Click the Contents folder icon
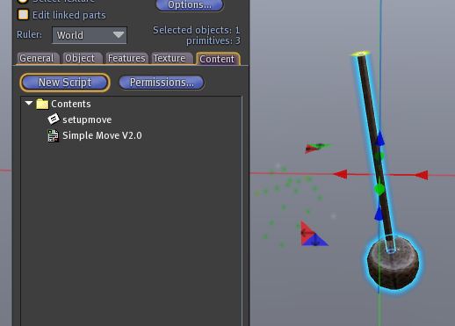The width and height of the screenshot is (455, 326). coord(42,104)
